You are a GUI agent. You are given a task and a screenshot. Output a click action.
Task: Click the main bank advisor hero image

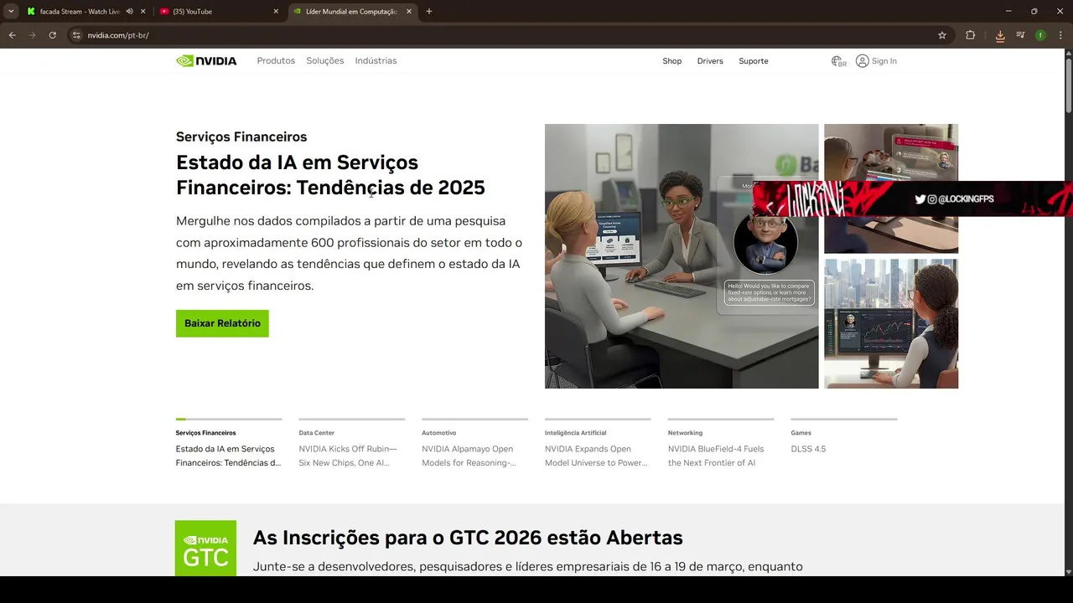click(682, 256)
